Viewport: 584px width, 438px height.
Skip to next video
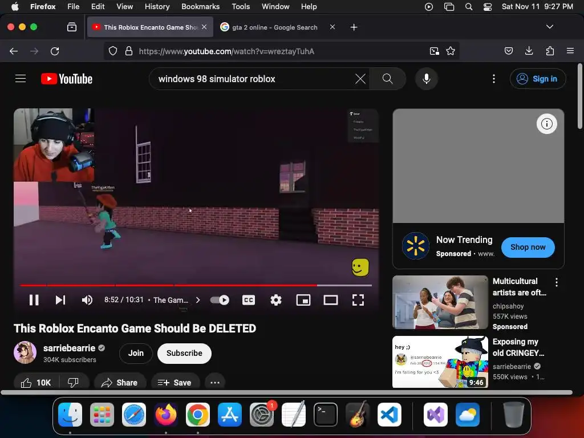pyautogui.click(x=60, y=300)
